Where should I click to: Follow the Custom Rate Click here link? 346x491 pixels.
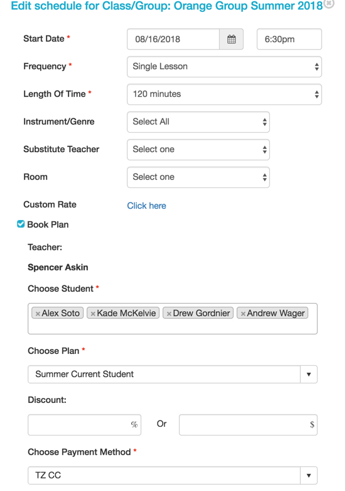(146, 206)
